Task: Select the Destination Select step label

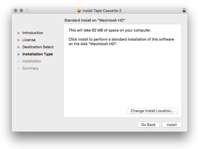Action: 38,47
